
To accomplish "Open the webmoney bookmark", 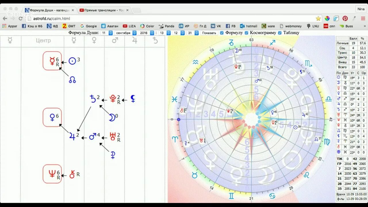I will (290, 26).
